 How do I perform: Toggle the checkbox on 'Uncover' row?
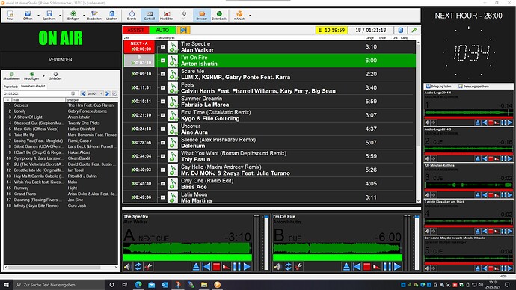(x=162, y=129)
